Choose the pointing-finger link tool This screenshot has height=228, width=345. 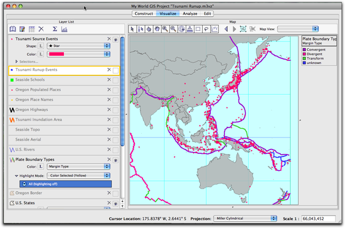pyautogui.click(x=149, y=29)
